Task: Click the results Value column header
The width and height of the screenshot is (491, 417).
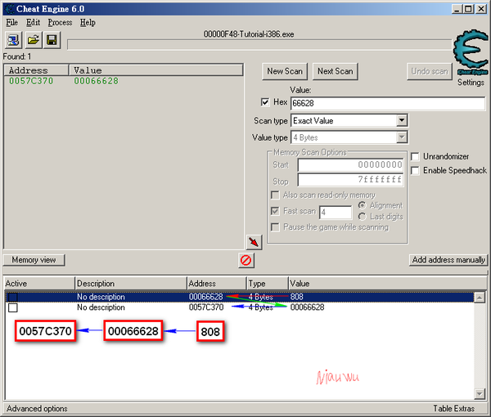Action: 156,70
